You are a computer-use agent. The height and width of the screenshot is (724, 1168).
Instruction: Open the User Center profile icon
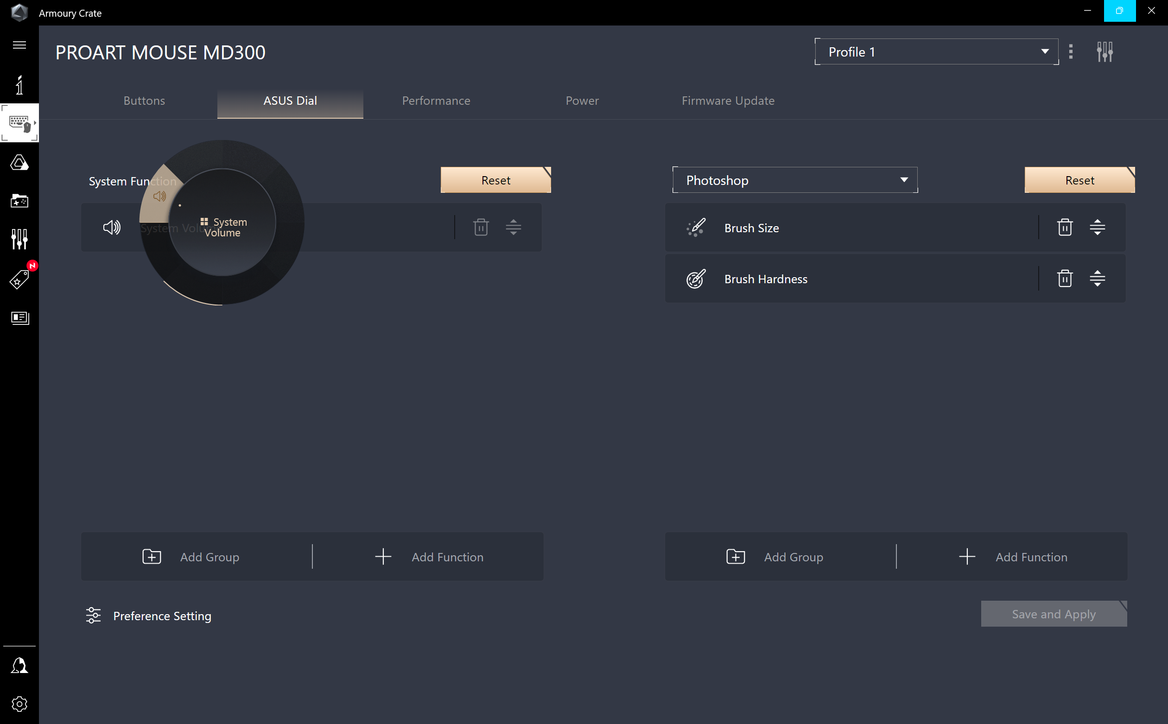click(x=19, y=666)
